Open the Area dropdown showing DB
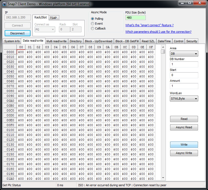Screen dimensions: 208x190 pyautogui.click(x=184, y=54)
